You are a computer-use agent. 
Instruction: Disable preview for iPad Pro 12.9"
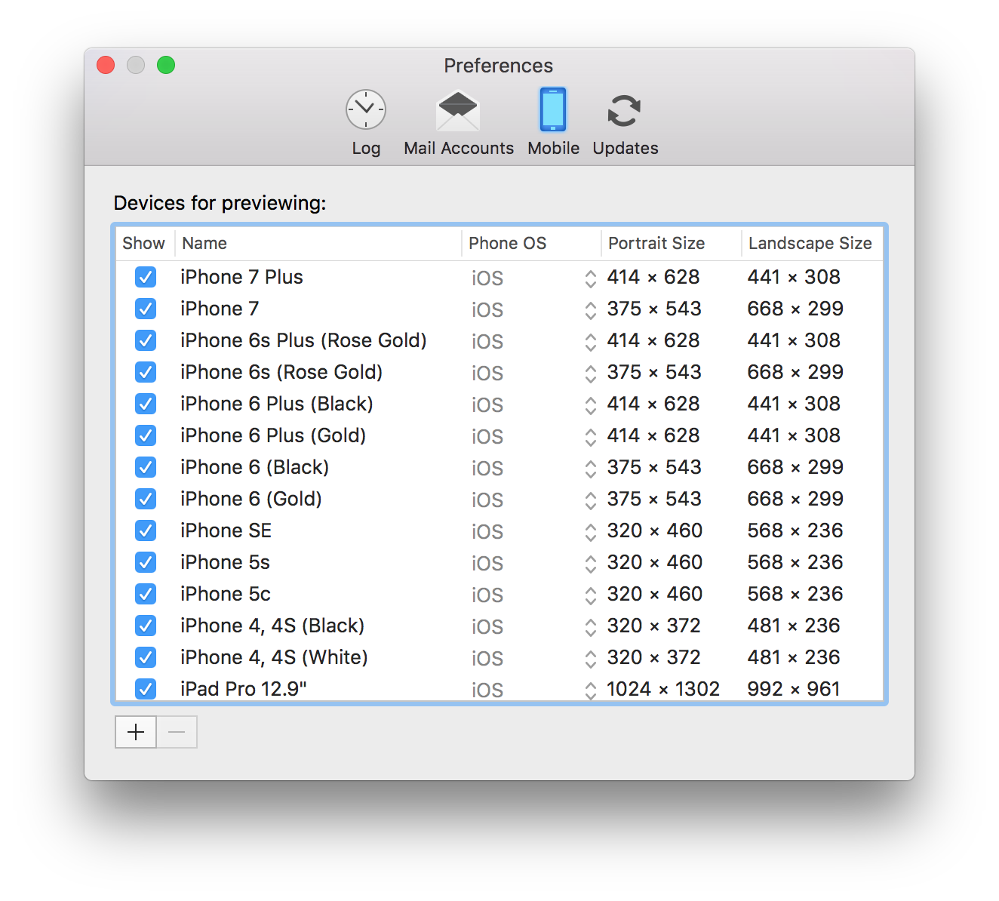pyautogui.click(x=146, y=689)
